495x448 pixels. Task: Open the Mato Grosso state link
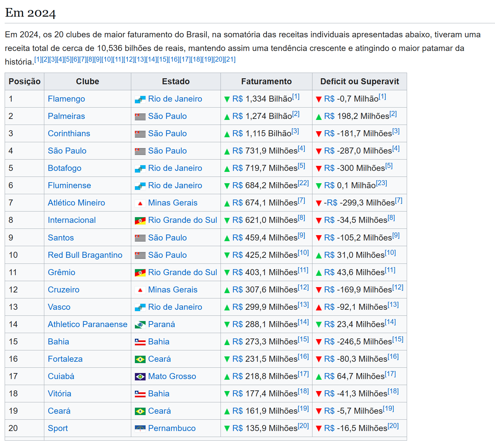[x=172, y=376]
